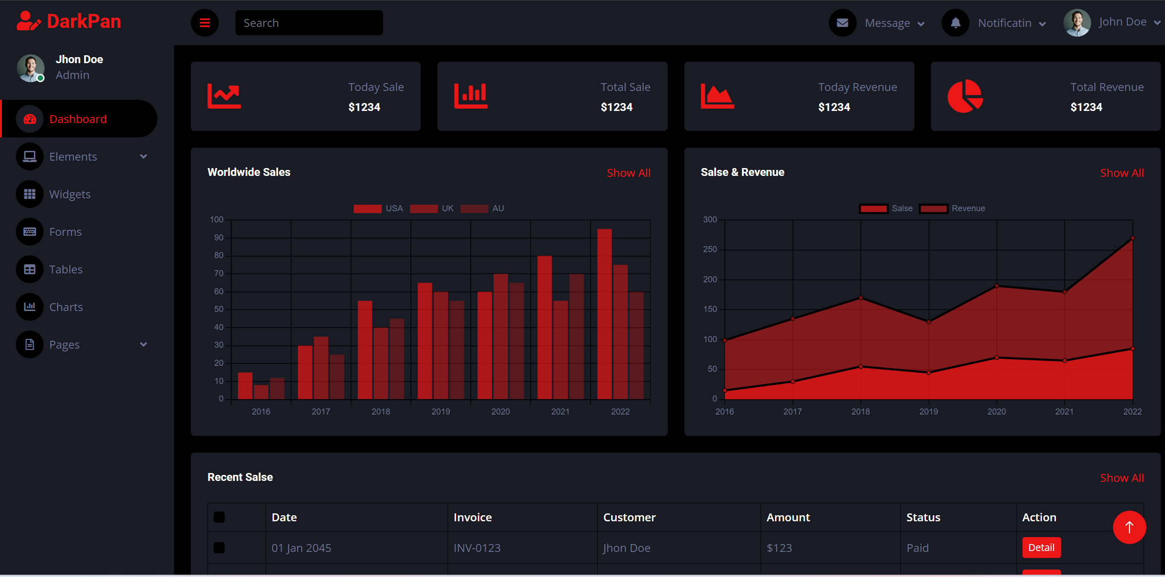
Task: Toggle sidebar with the hamburger menu icon
Action: [x=204, y=23]
